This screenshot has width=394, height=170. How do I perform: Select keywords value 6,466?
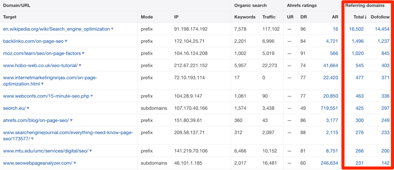coord(240,151)
